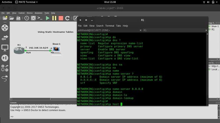220x123 pixels.
Task: Open the terminal Tabs menu
Action: pos(118,26)
